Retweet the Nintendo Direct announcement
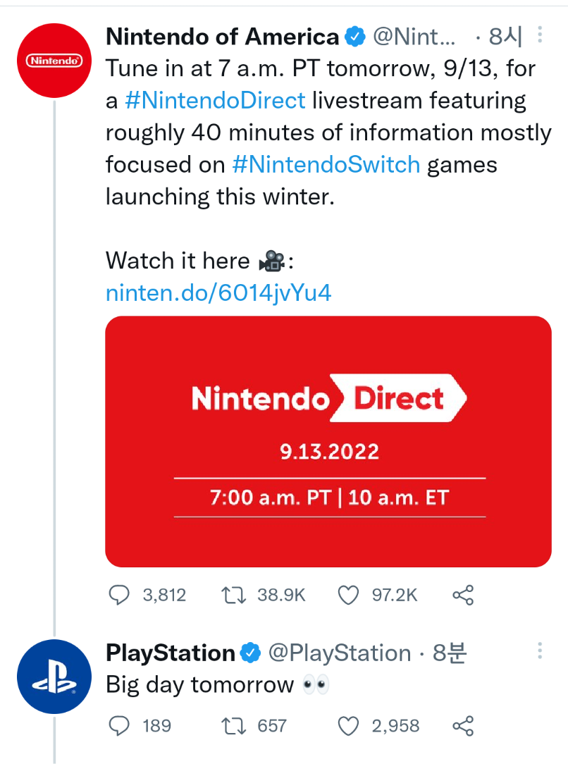The width and height of the screenshot is (568, 764). click(233, 596)
